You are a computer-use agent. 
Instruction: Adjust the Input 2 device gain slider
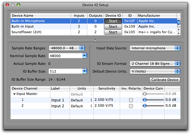tap(145, 106)
